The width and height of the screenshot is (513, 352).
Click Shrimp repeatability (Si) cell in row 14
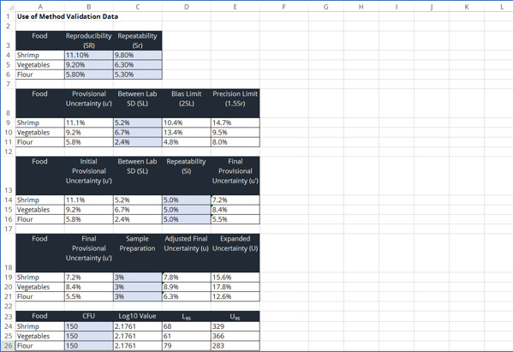click(187, 200)
